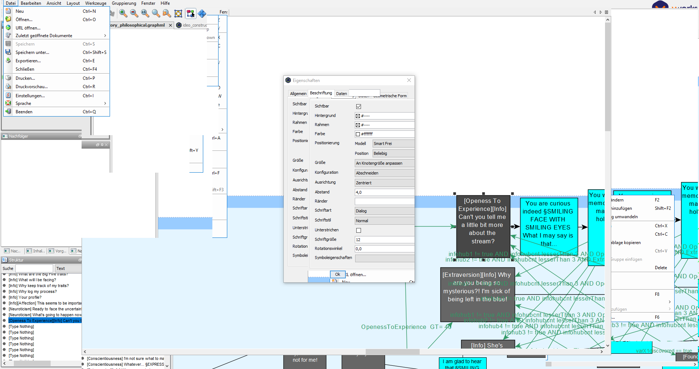699x369 pixels.
Task: Switch to the Allgemein tab
Action: 298,94
